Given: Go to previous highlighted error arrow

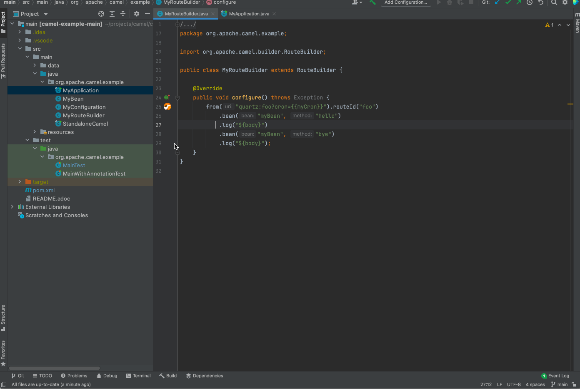Looking at the screenshot, I should (560, 25).
